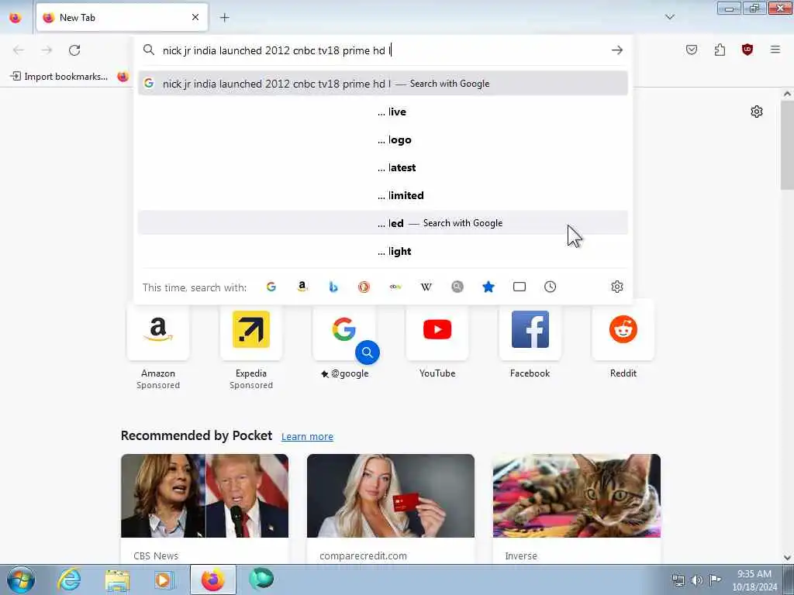Reload the current page
The height and width of the screenshot is (595, 794).
[74, 50]
